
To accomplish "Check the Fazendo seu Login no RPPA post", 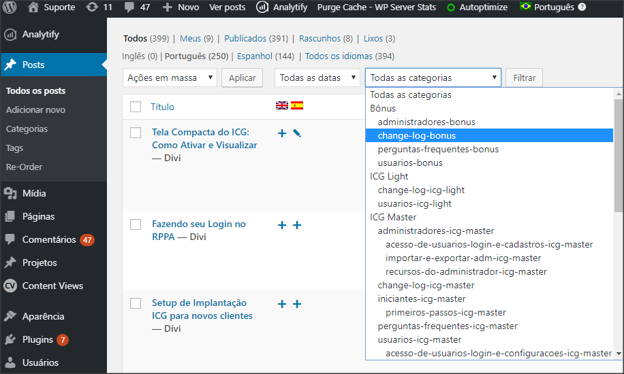I will pos(136,224).
